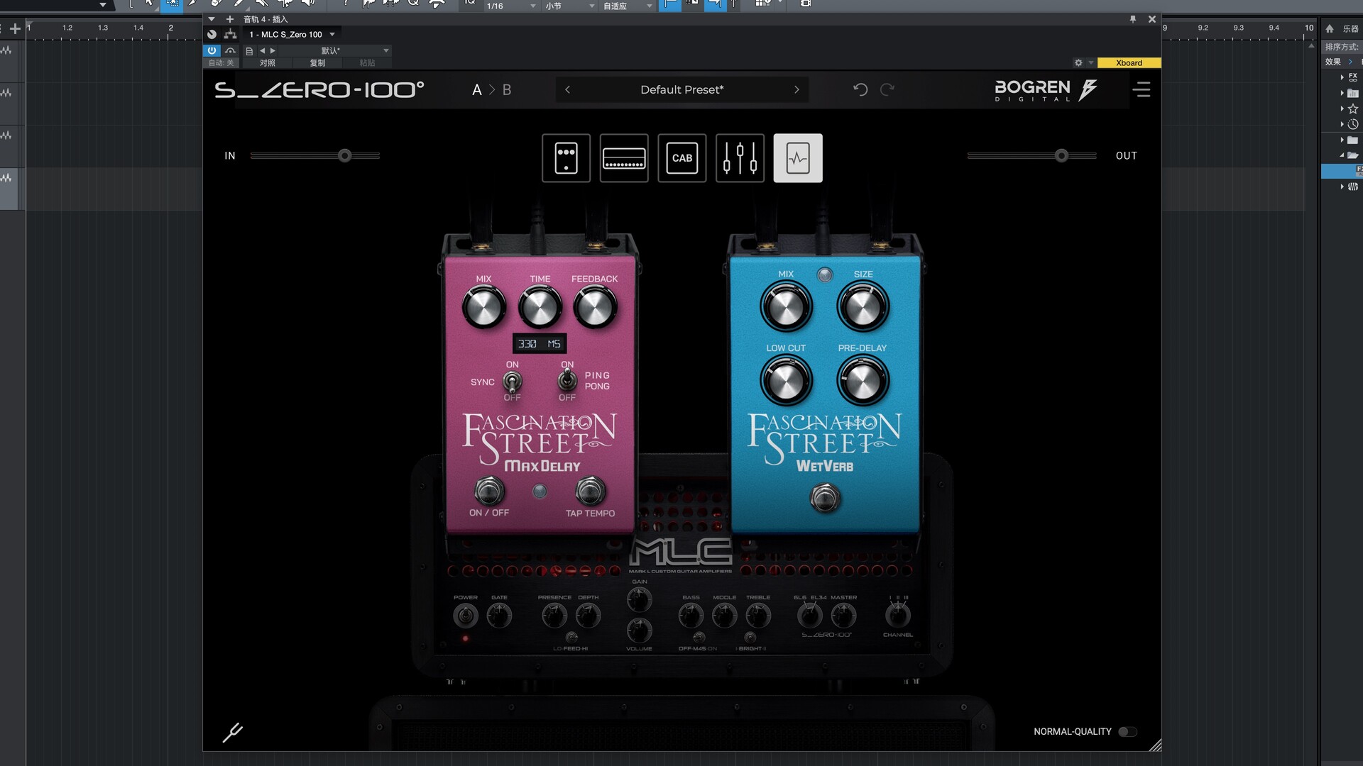
Task: Expand the FX chains tree item
Action: (1342, 77)
